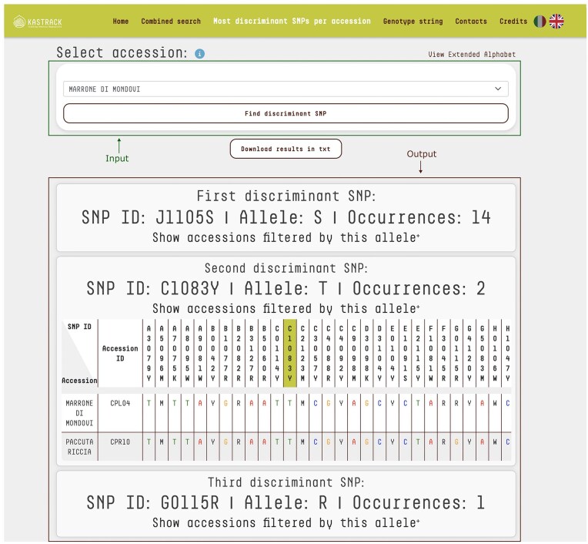
Task: Click the Kastrack logo
Action: point(37,22)
